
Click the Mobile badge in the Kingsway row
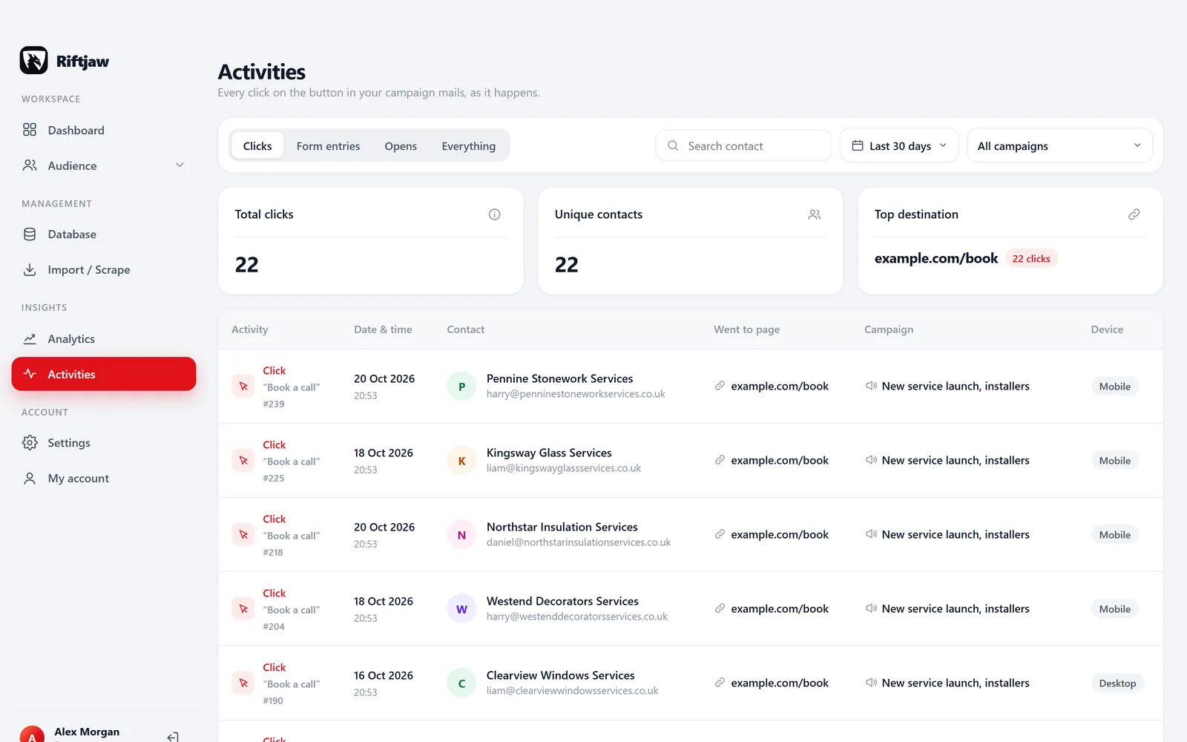tap(1114, 461)
